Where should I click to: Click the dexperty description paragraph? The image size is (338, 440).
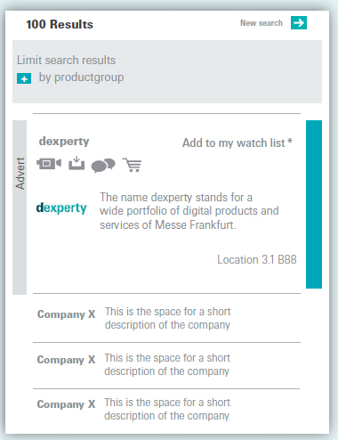click(189, 211)
